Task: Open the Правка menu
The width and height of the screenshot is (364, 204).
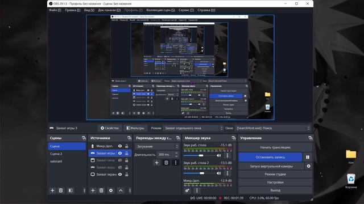Action: click(72, 10)
